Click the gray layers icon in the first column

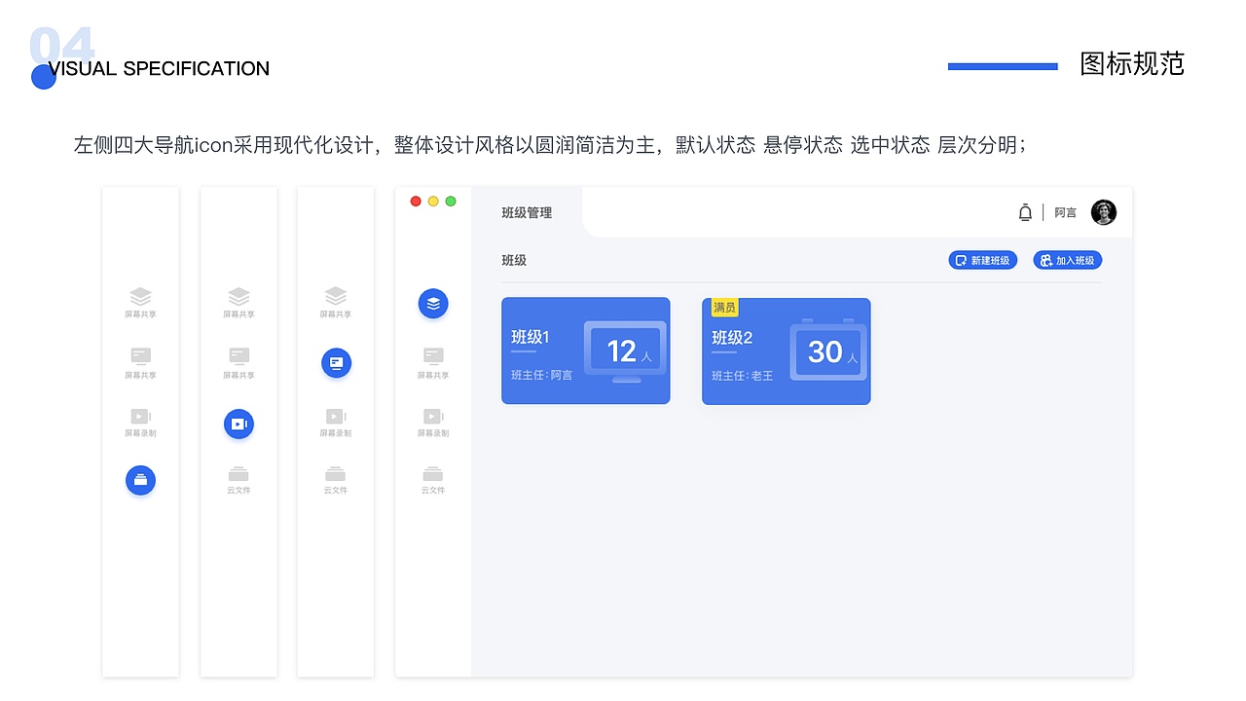[x=140, y=294]
